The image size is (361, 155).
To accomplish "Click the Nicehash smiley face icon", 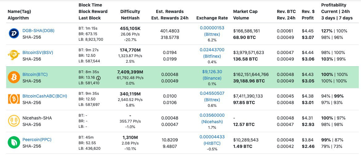I will pos(14,121).
